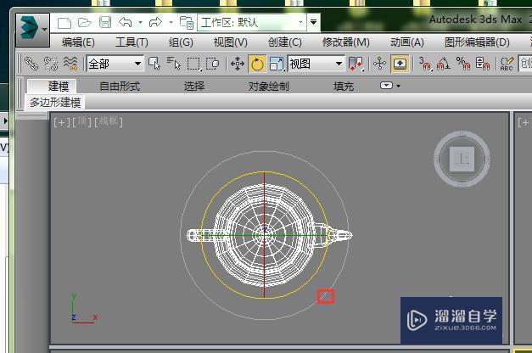532x353 pixels.
Task: Expand the 多边形建模 panel
Action: click(55, 102)
